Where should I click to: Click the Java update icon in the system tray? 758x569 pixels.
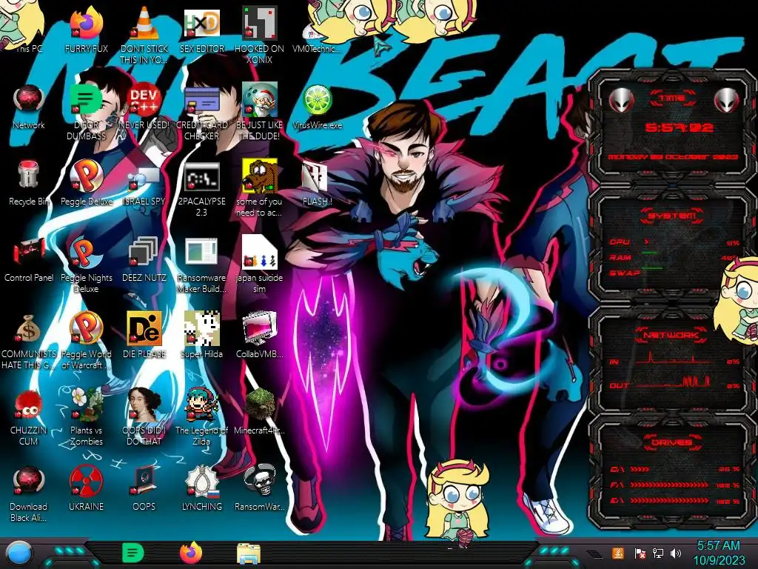click(618, 553)
